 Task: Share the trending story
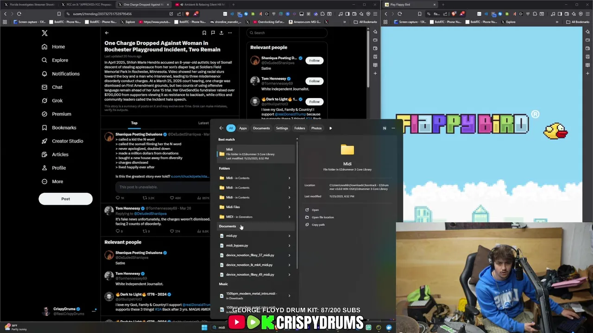(x=221, y=33)
